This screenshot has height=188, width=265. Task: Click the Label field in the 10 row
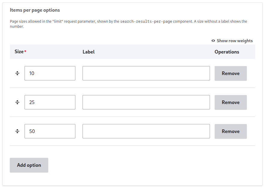146,73
